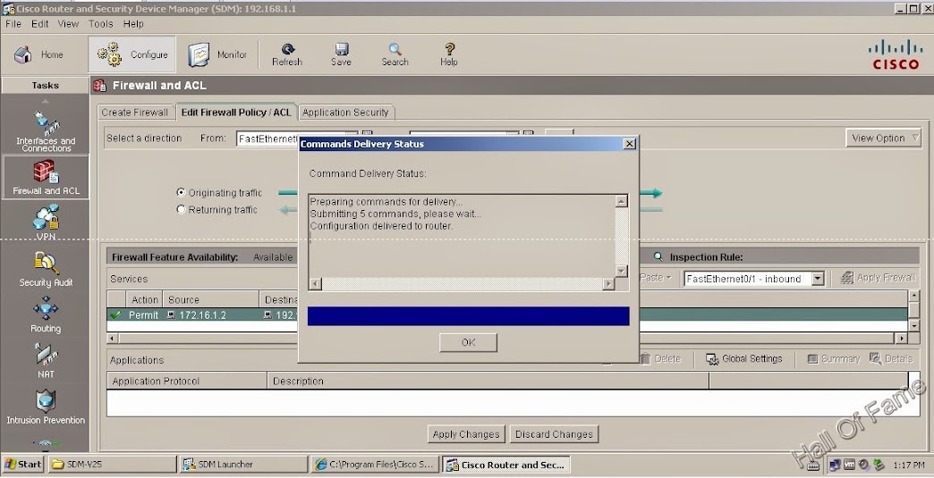Image resolution: width=934 pixels, height=478 pixels.
Task: Switch to SDM Launcher in taskbar
Action: click(242, 465)
